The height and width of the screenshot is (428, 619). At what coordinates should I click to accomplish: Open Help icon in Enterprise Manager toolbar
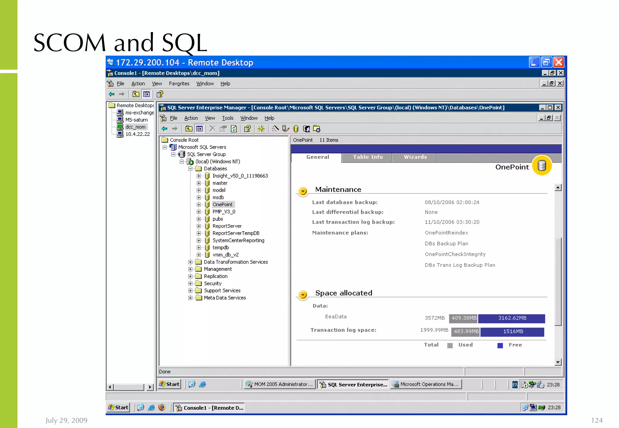pos(247,129)
